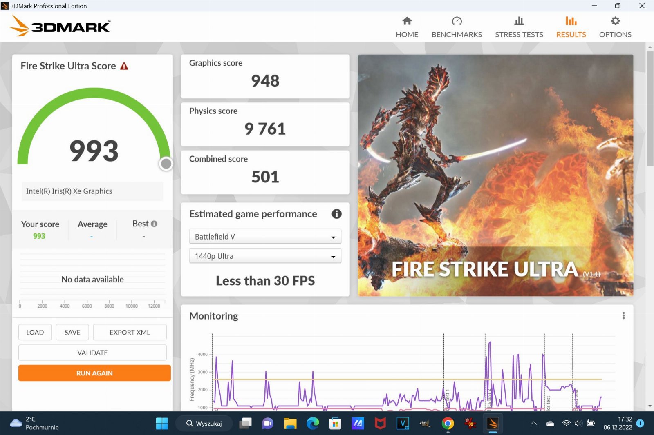Launch Microsoft Edge from taskbar
The image size is (654, 435).
click(313, 424)
